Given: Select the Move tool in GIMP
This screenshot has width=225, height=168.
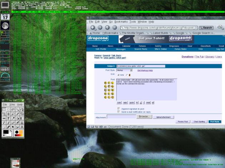Looking at the screenshot, I should 8,114.
